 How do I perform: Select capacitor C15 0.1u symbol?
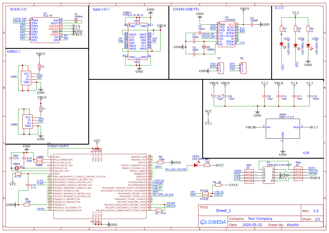point(28,185)
